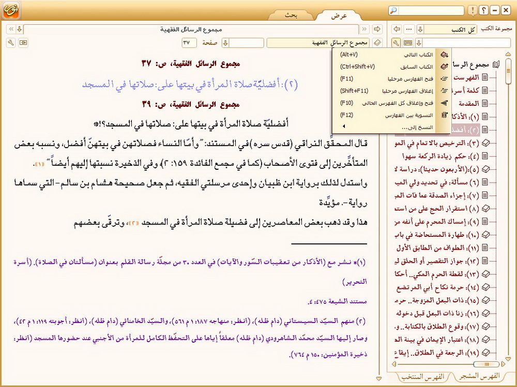Image resolution: width=517 pixels, height=387 pixels.
Task: Click the document icon beside الفهرست
Action: pyautogui.click(x=485, y=77)
